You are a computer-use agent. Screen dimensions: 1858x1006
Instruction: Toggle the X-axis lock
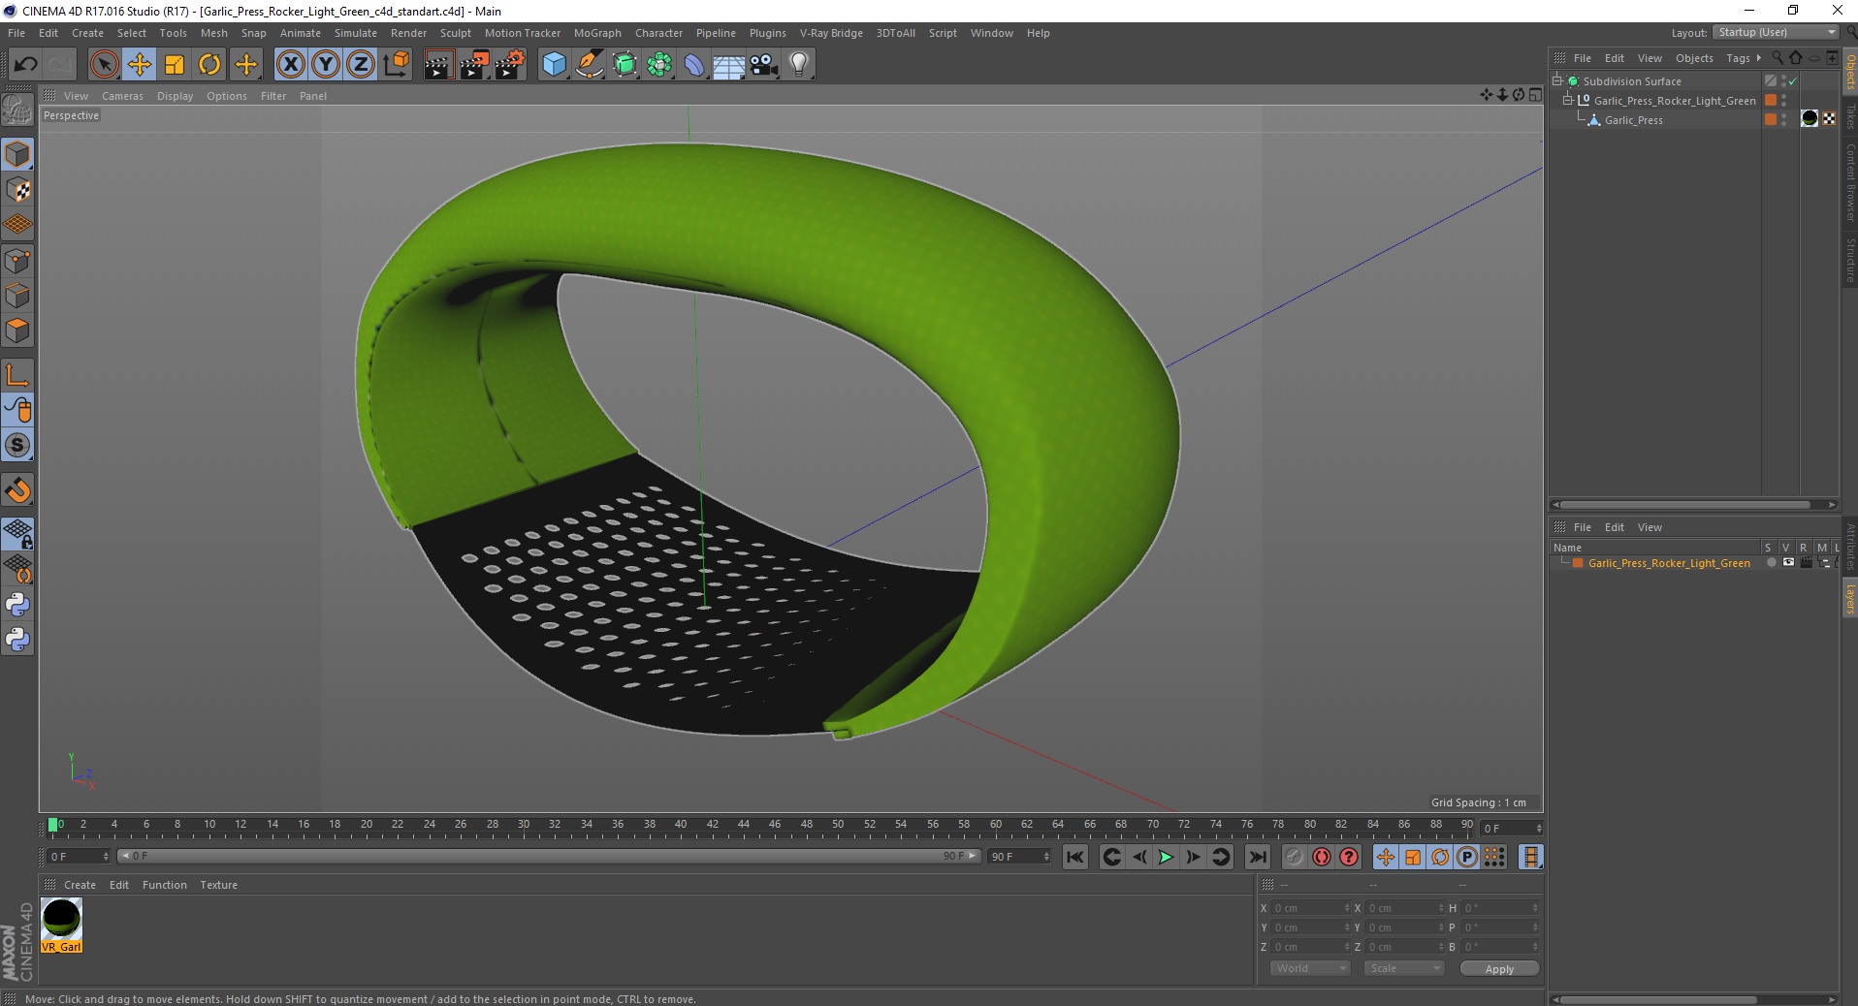290,65
